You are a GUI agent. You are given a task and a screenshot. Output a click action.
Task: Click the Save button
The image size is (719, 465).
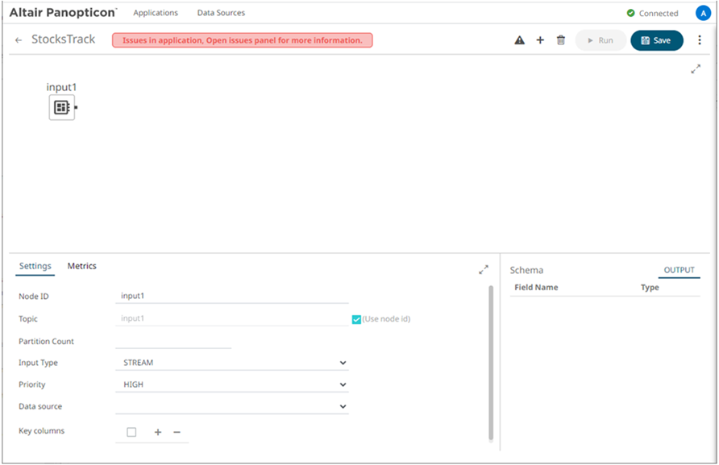coord(656,40)
